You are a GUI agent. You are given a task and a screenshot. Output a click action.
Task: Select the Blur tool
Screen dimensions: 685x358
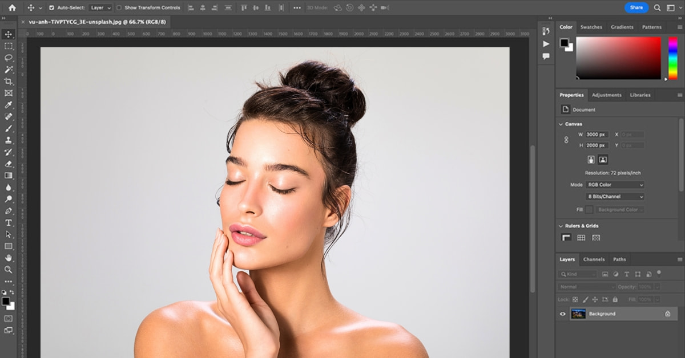click(x=9, y=188)
